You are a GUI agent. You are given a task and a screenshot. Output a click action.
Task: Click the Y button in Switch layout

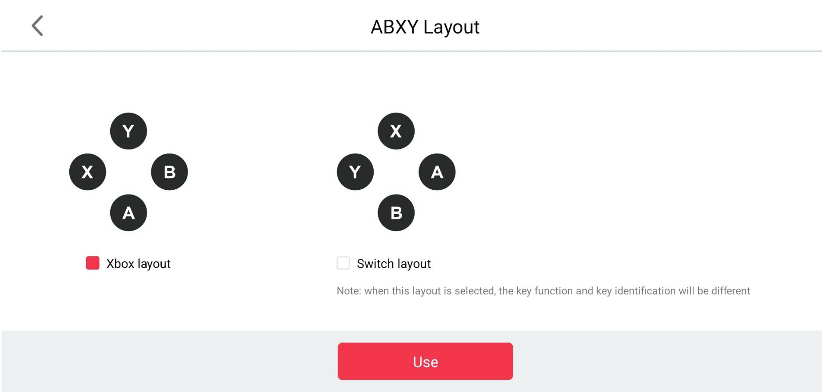355,172
